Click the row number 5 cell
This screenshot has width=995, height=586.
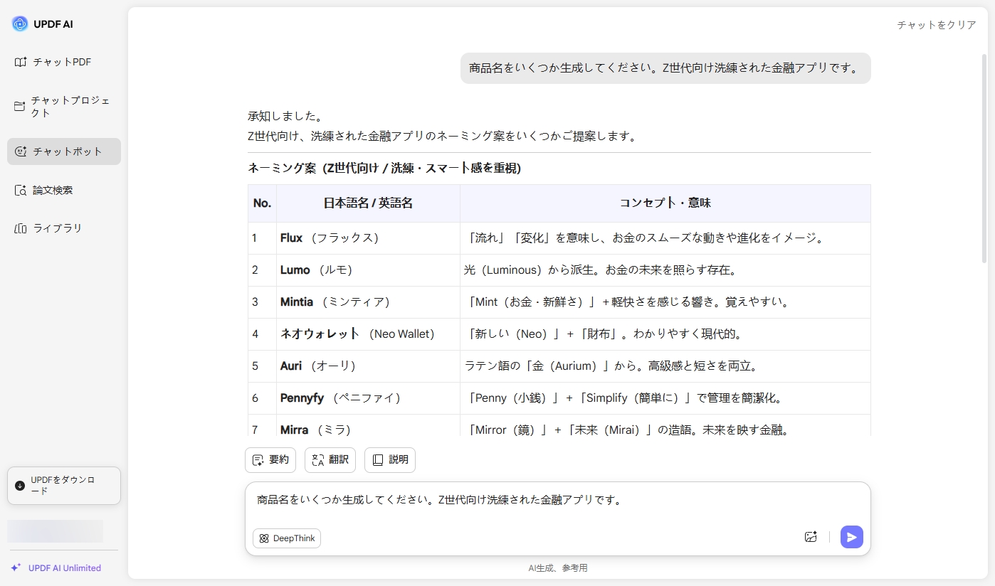point(262,366)
